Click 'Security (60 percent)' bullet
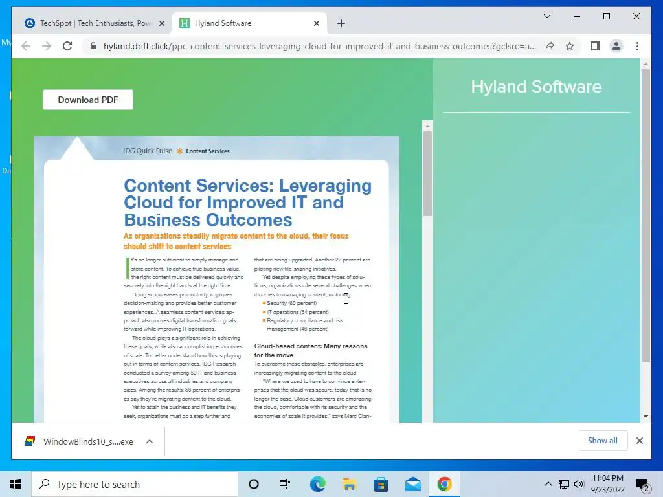The width and height of the screenshot is (663, 497). pos(292,303)
